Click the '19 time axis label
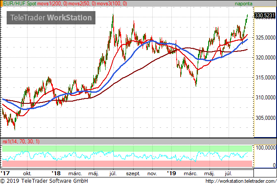 coord(171,173)
